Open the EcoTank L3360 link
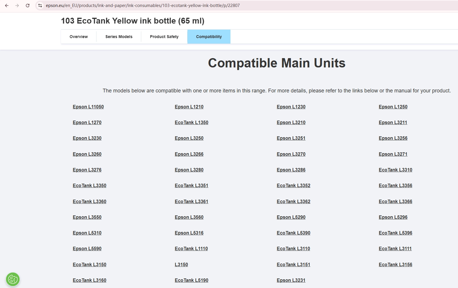 point(90,201)
